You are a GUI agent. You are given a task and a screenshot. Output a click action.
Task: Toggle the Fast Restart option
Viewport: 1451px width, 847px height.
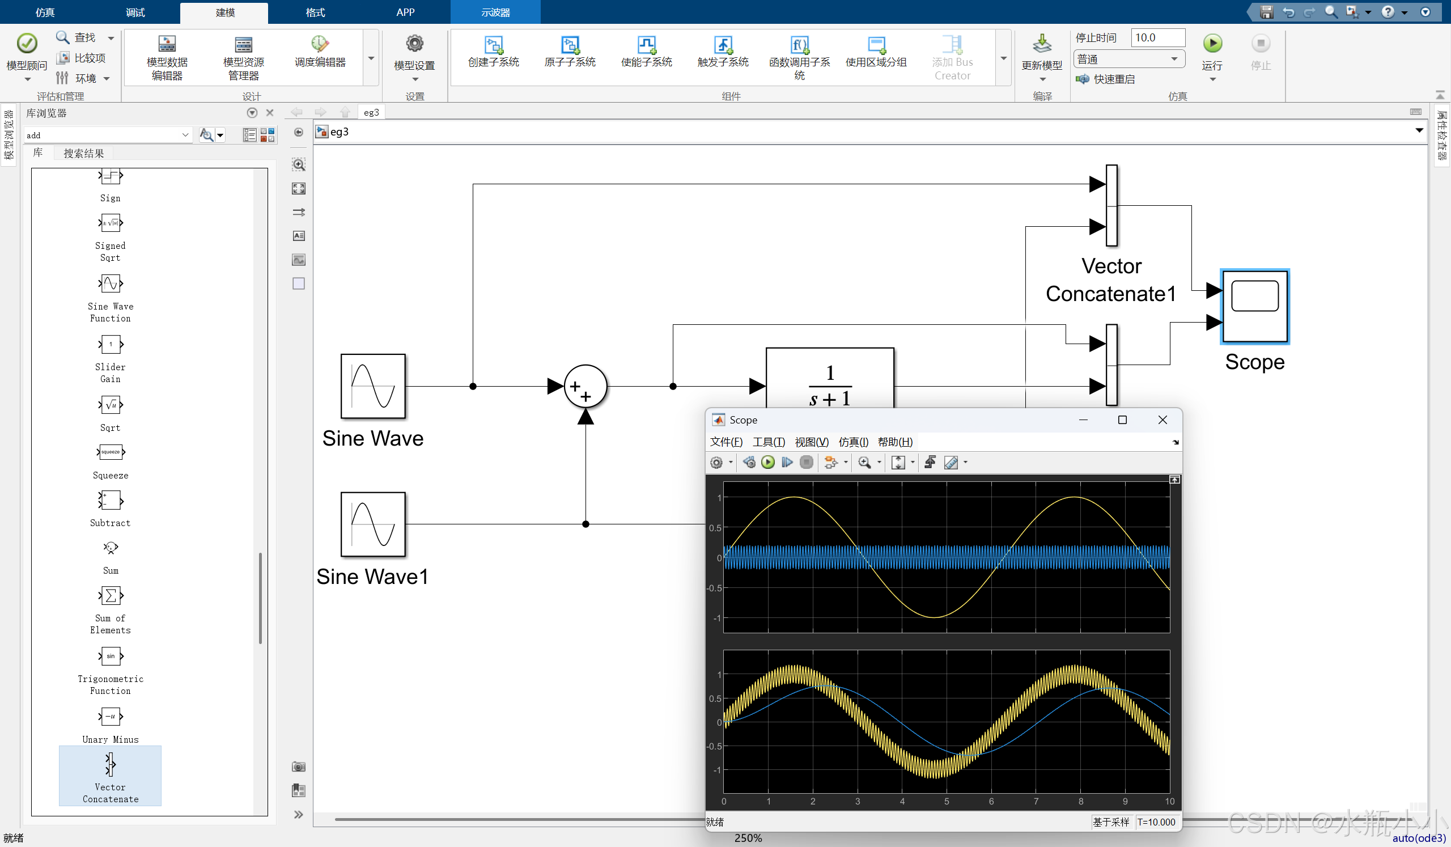pos(1106,79)
